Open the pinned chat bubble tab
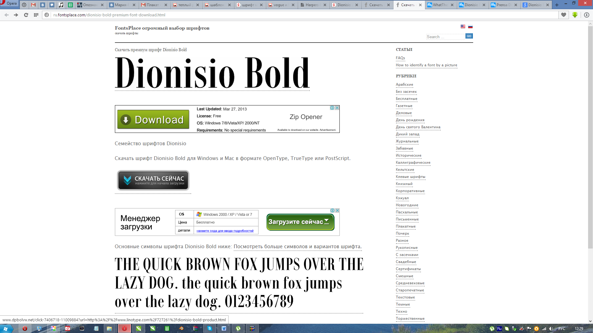 coord(52,5)
